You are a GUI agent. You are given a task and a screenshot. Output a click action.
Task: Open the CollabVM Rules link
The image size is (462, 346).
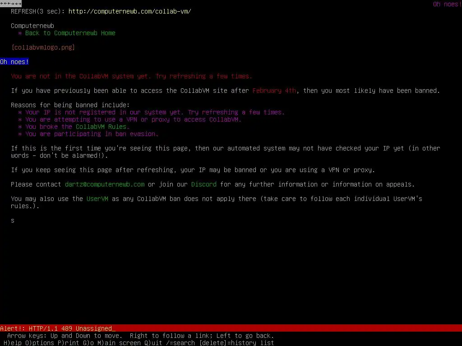tap(101, 127)
